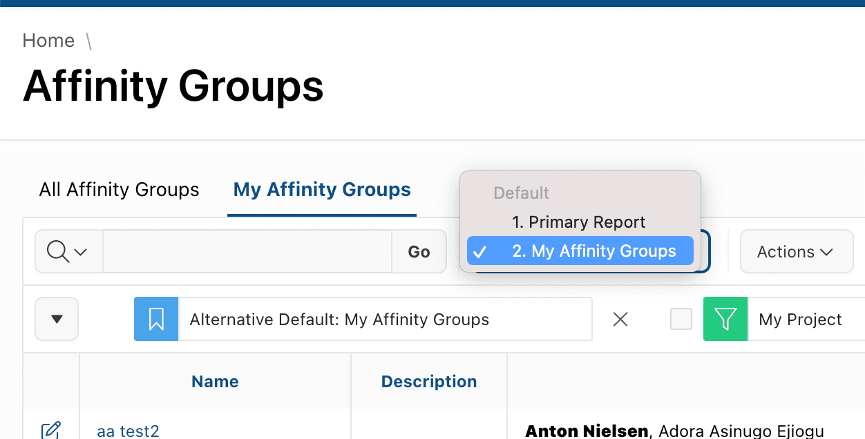Click the My Project filter label
The image size is (865, 439).
(799, 319)
